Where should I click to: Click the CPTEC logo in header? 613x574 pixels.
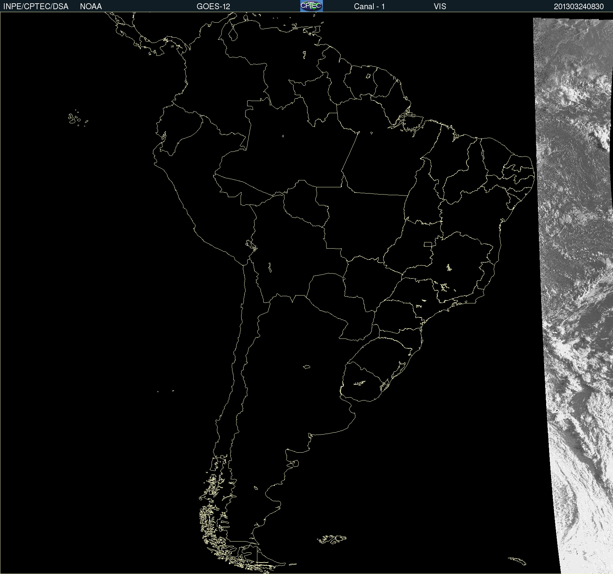[x=311, y=6]
